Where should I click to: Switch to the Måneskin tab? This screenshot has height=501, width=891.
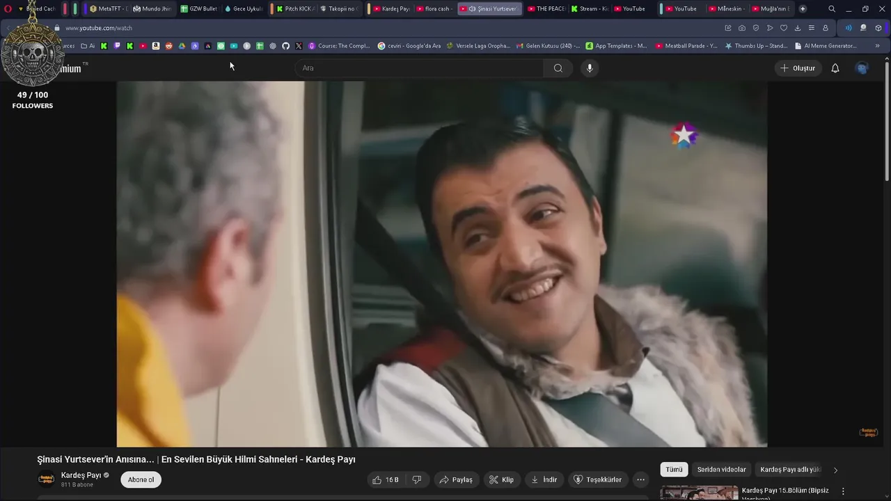(727, 9)
